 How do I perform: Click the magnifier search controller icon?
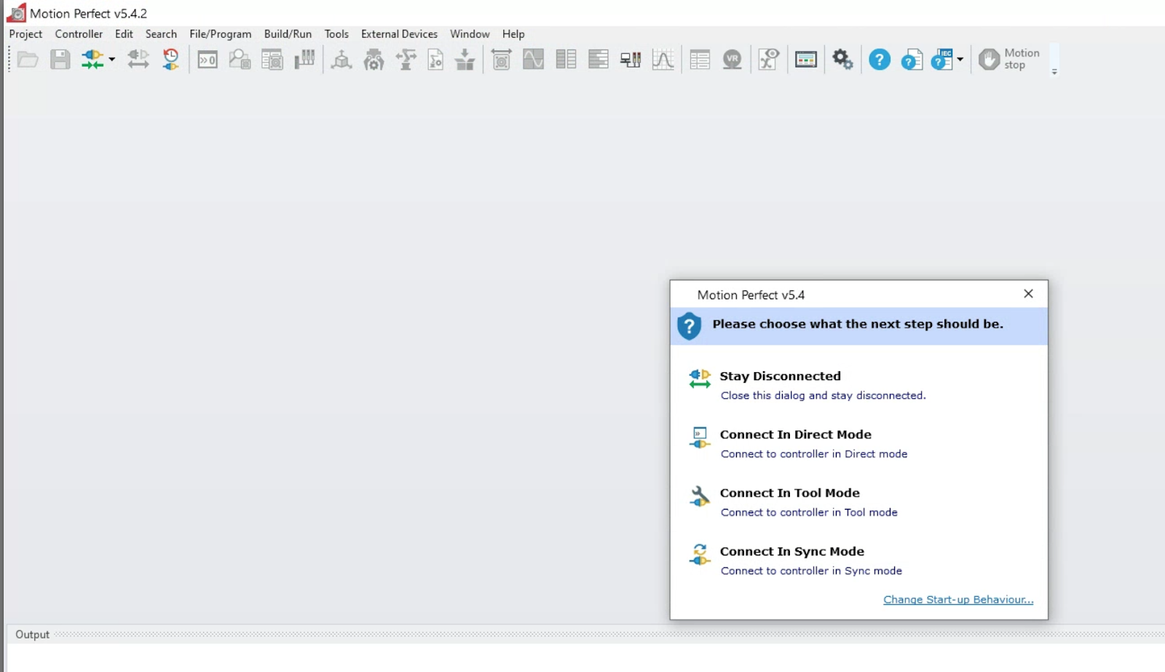240,60
